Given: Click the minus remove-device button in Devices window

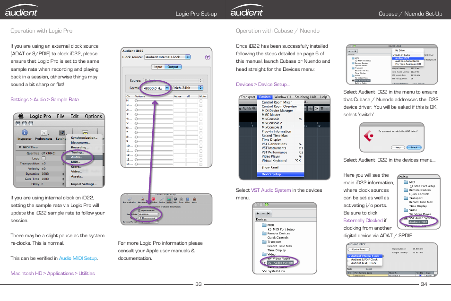Looking at the screenshot, I should point(263,213).
